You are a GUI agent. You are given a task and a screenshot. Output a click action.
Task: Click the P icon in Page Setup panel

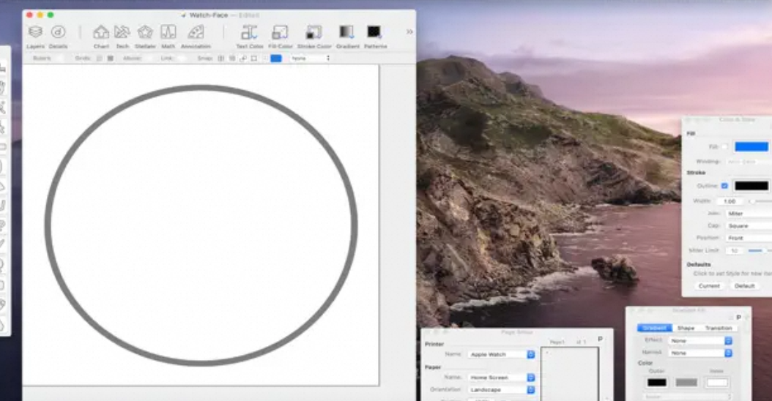click(x=600, y=339)
